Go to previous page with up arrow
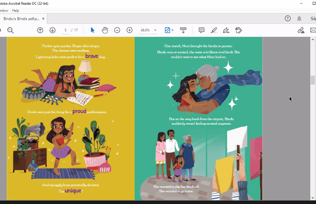Image resolution: width=316 pixels, height=204 pixels. (x=40, y=30)
